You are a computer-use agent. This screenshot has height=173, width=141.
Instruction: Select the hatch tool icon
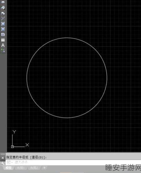(x=3, y=24)
